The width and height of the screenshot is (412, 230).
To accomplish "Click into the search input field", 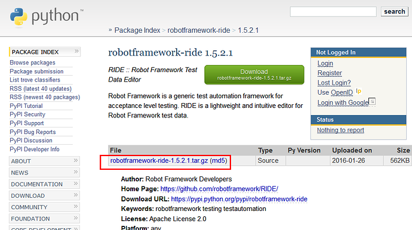I will point(333,12).
